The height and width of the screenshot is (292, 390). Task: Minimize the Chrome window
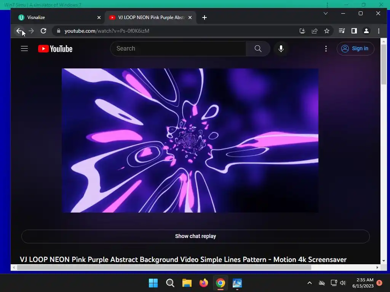(x=343, y=13)
